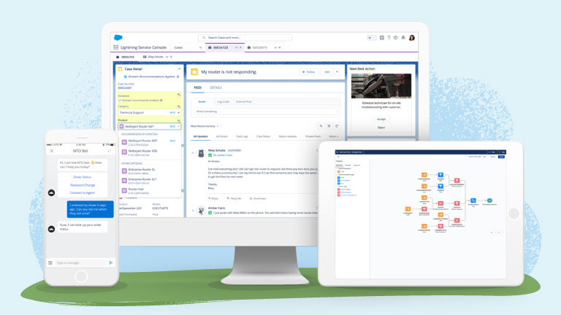The height and width of the screenshot is (315, 561).
Task: Click Riley Schultz's avatar in feed
Action: coord(201,154)
